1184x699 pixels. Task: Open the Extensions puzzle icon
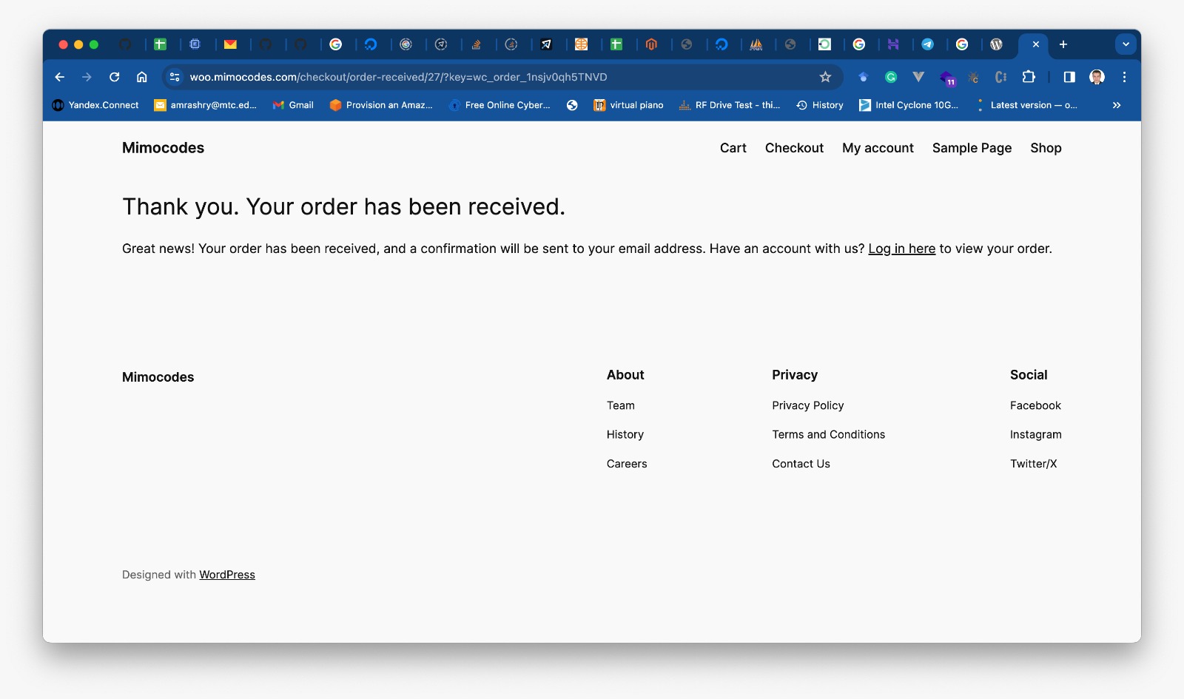coord(1029,77)
